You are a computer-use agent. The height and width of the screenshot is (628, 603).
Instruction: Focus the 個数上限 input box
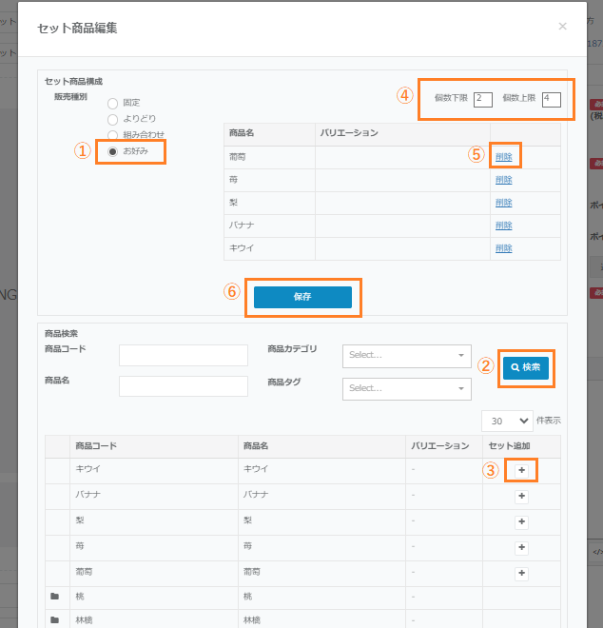point(552,100)
